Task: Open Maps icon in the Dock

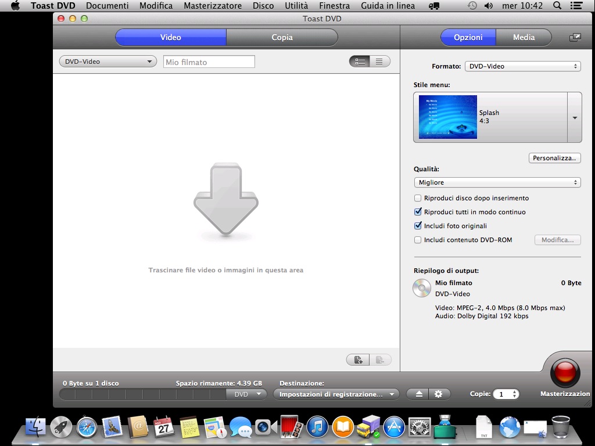Action: pos(215,427)
